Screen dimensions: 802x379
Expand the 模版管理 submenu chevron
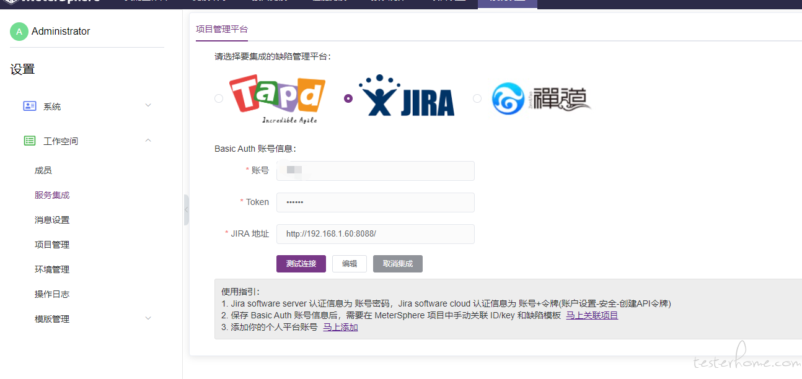(148, 318)
